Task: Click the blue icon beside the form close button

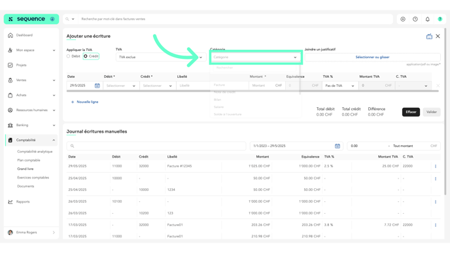Action: click(x=429, y=37)
